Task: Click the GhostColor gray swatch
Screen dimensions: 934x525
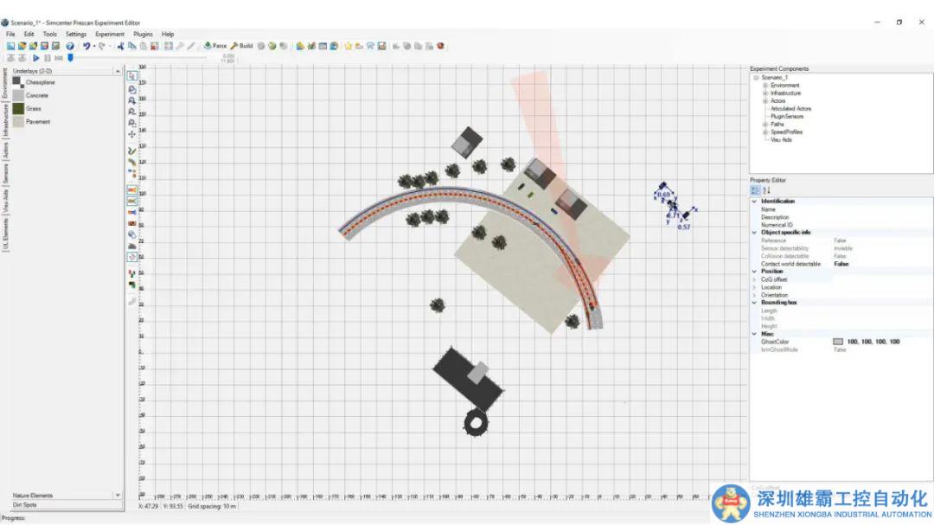Action: [837, 342]
